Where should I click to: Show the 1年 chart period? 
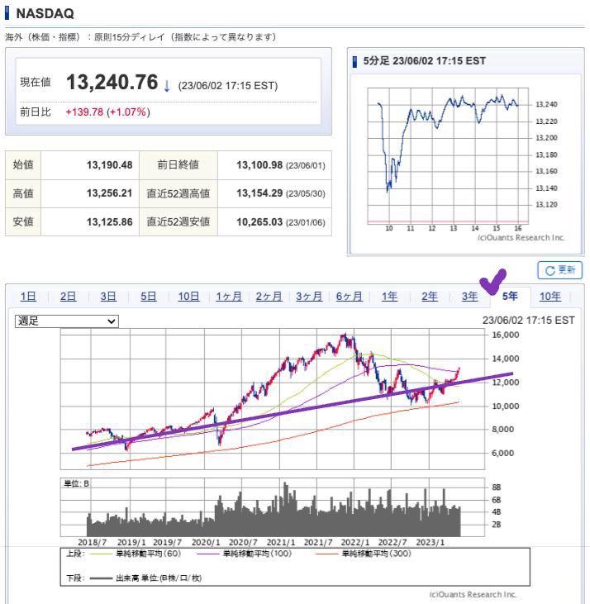tap(389, 297)
